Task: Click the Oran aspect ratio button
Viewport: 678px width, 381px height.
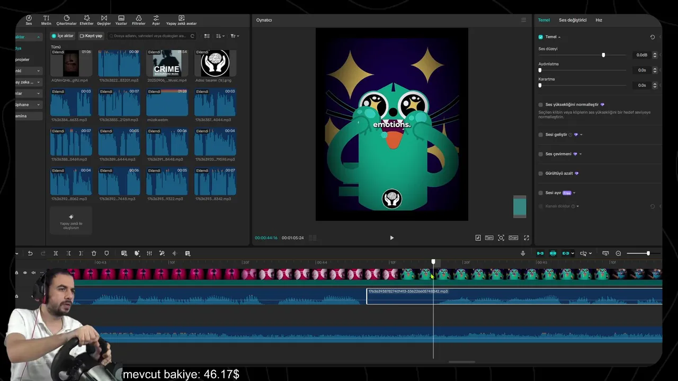Action: pyautogui.click(x=513, y=238)
